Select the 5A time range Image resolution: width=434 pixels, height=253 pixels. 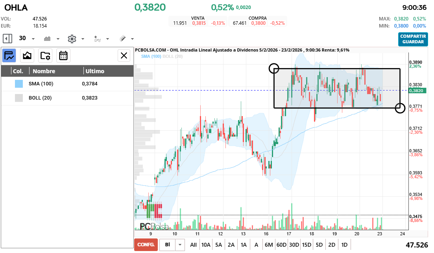point(219,245)
